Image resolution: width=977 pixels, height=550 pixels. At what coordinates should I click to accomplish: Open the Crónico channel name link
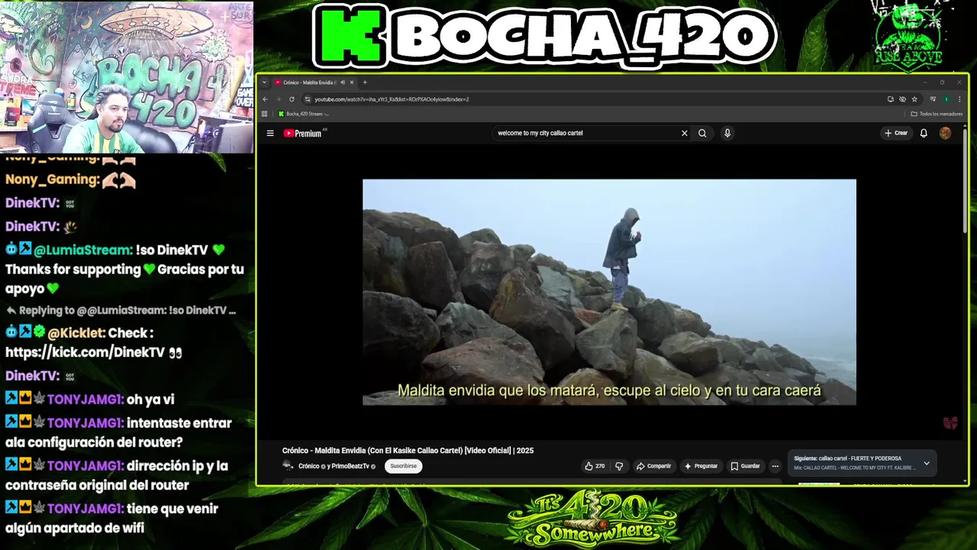308,466
